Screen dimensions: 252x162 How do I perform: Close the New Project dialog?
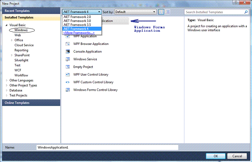[245, 2]
